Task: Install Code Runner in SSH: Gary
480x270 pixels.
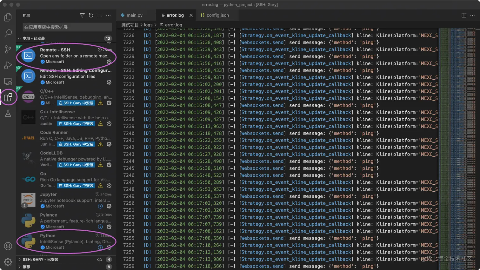Action: tap(76, 144)
